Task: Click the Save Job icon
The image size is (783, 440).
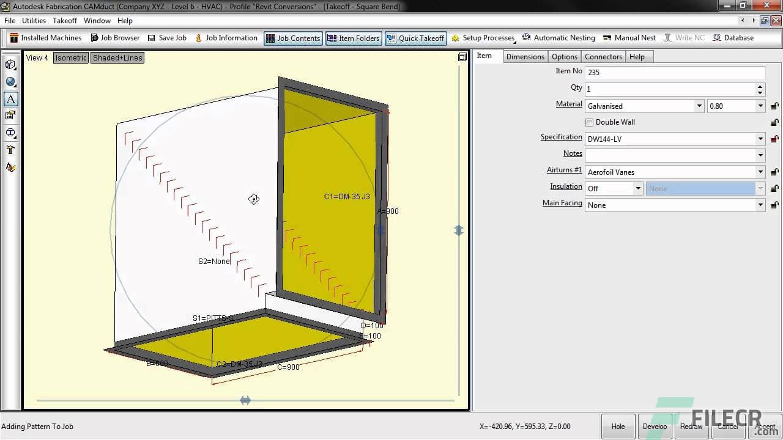Action: click(x=166, y=37)
